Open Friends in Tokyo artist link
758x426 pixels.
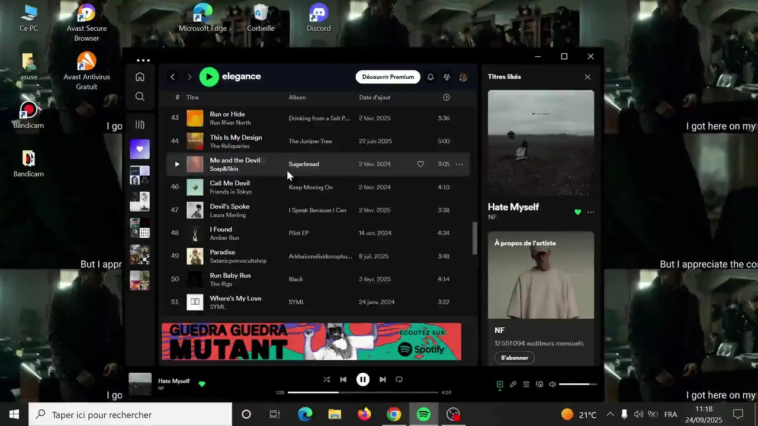tap(231, 192)
